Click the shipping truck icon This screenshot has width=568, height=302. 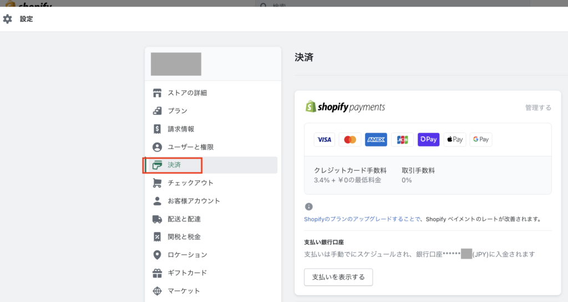click(157, 219)
